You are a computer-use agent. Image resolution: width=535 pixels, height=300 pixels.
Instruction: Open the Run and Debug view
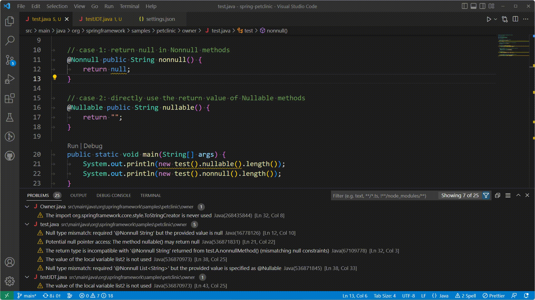click(x=10, y=79)
